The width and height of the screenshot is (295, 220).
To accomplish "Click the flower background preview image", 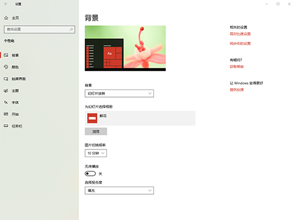I will coord(125,48).
